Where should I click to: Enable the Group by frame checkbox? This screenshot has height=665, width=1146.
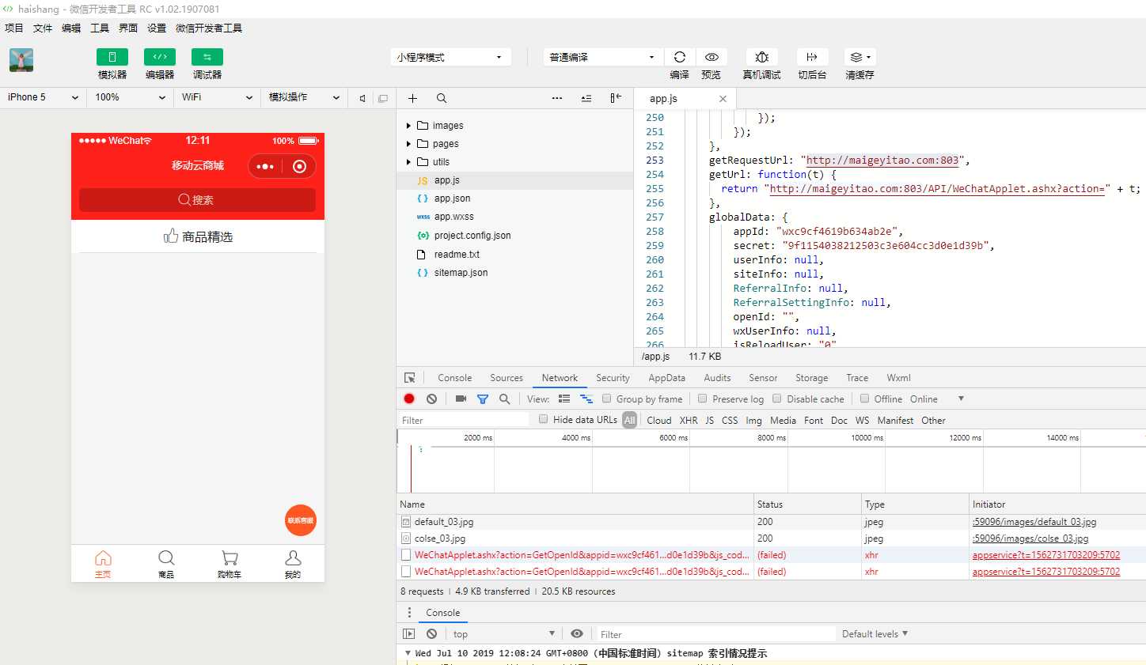[x=607, y=399]
